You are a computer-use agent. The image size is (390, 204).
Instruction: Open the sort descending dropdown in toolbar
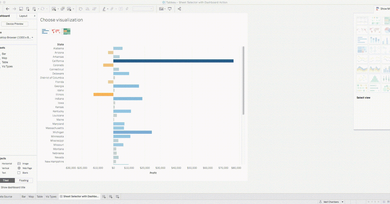(x=94, y=9)
